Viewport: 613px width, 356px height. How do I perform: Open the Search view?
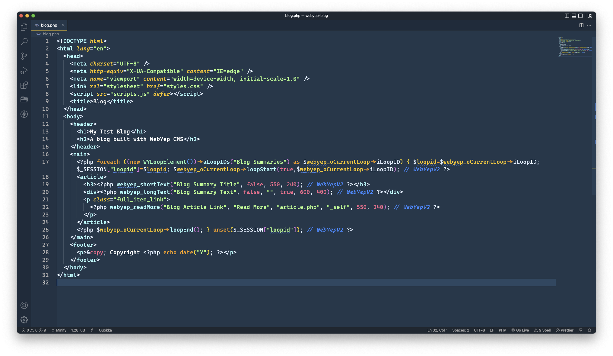pyautogui.click(x=24, y=42)
